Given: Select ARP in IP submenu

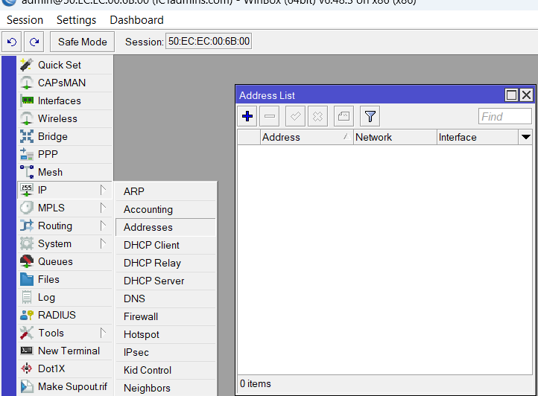Looking at the screenshot, I should 165,191.
